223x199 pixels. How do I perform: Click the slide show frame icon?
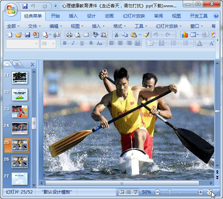click(x=86, y=35)
